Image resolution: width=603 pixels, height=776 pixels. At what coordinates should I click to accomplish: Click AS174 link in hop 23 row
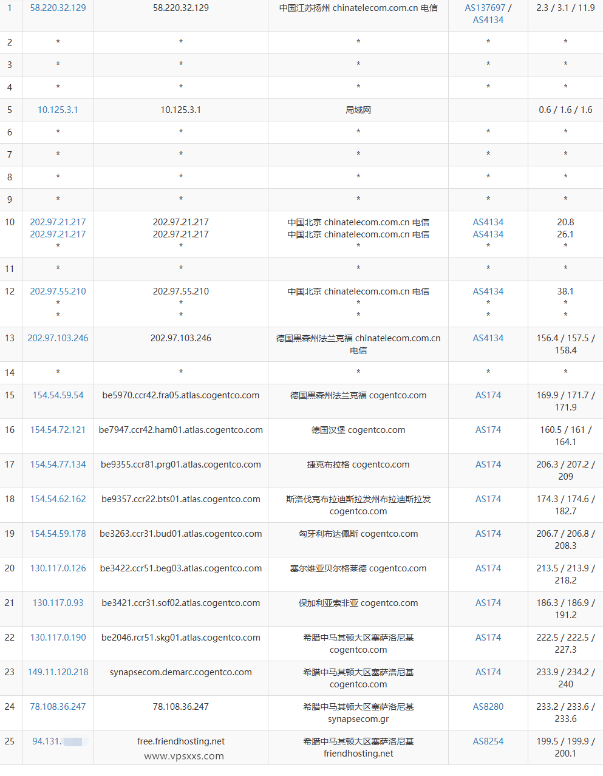488,672
